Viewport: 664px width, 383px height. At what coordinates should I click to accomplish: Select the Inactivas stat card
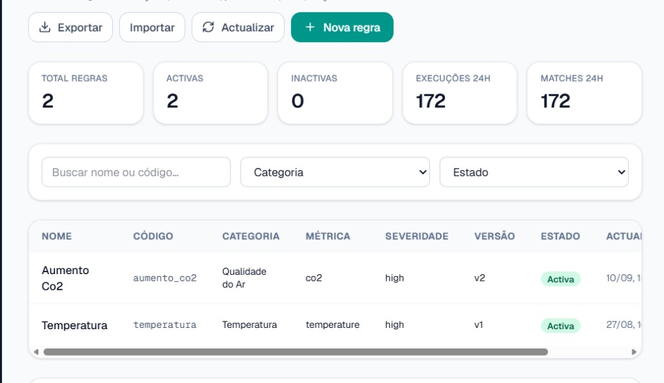coord(335,93)
